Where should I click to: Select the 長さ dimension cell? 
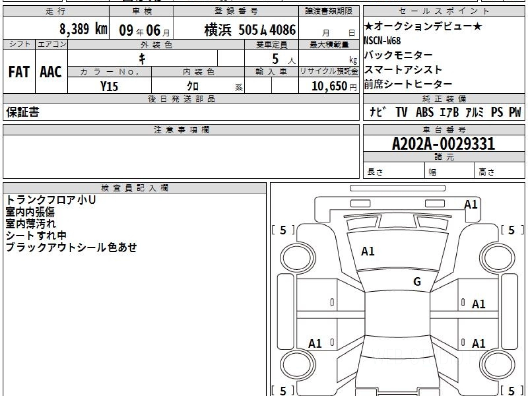point(394,171)
